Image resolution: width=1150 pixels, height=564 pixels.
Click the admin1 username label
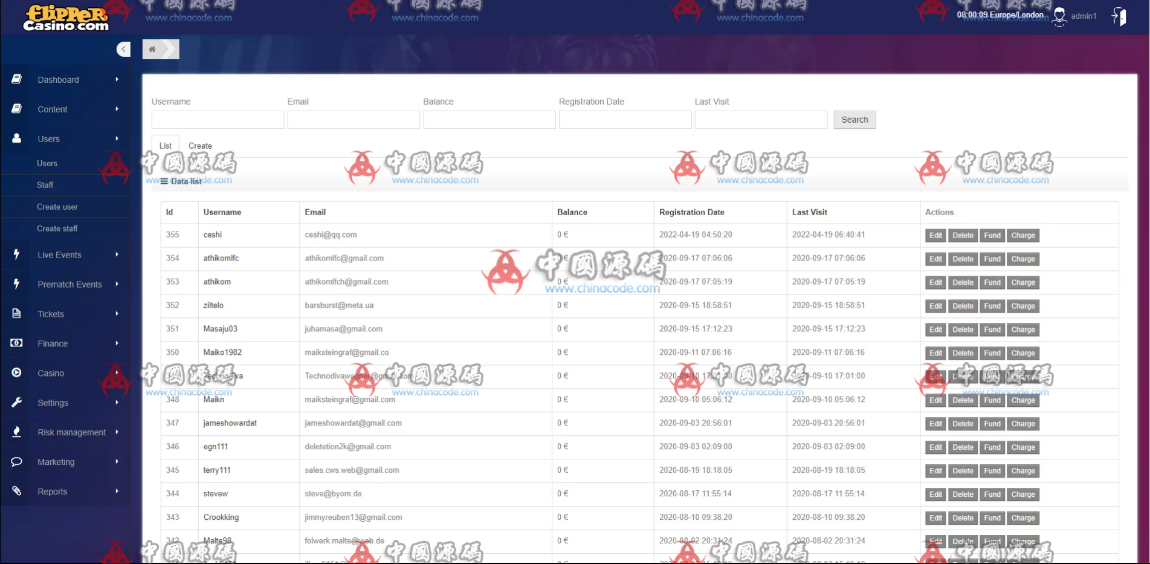click(1084, 16)
